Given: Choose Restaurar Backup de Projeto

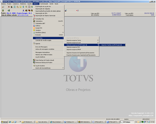Looking at the screenshot, I should pyautogui.click(x=48, y=63).
